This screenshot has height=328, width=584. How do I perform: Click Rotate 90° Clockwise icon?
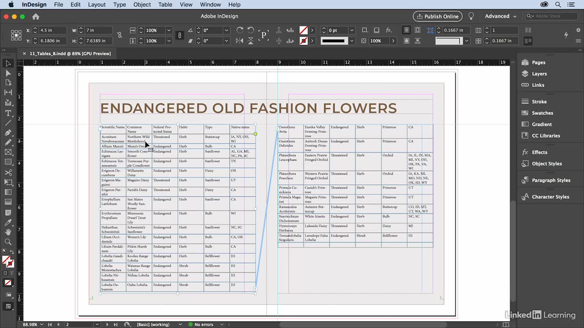[x=240, y=30]
